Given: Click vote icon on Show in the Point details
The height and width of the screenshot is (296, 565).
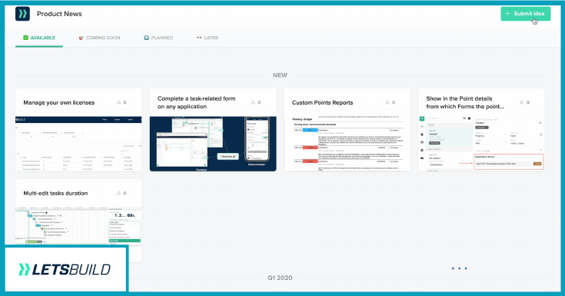Looking at the screenshot, I should pyautogui.click(x=521, y=102).
